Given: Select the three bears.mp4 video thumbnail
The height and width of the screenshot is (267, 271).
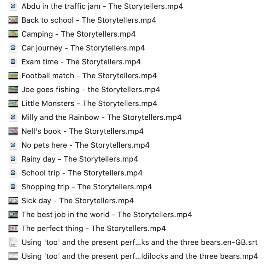Looking at the screenshot, I should (x=13, y=256).
